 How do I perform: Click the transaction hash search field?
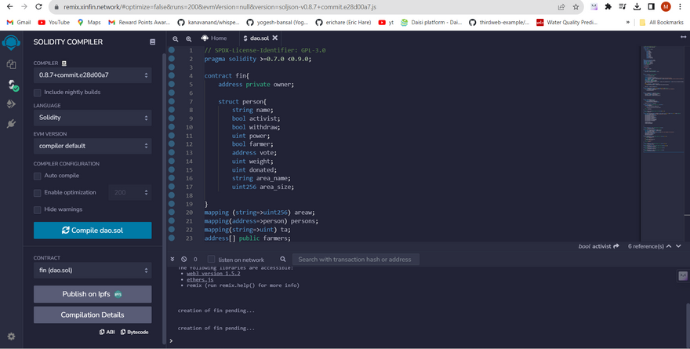(x=354, y=260)
